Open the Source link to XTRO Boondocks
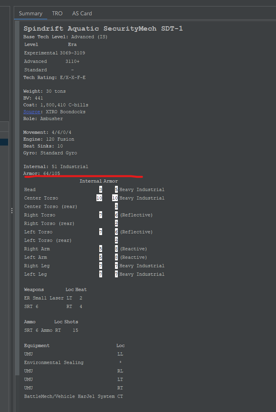This screenshot has height=412, width=276. [31, 112]
